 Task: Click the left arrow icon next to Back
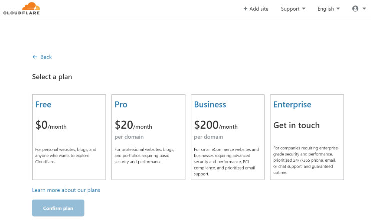[35, 57]
